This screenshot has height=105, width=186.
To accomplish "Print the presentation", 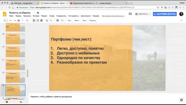I will [19, 20].
